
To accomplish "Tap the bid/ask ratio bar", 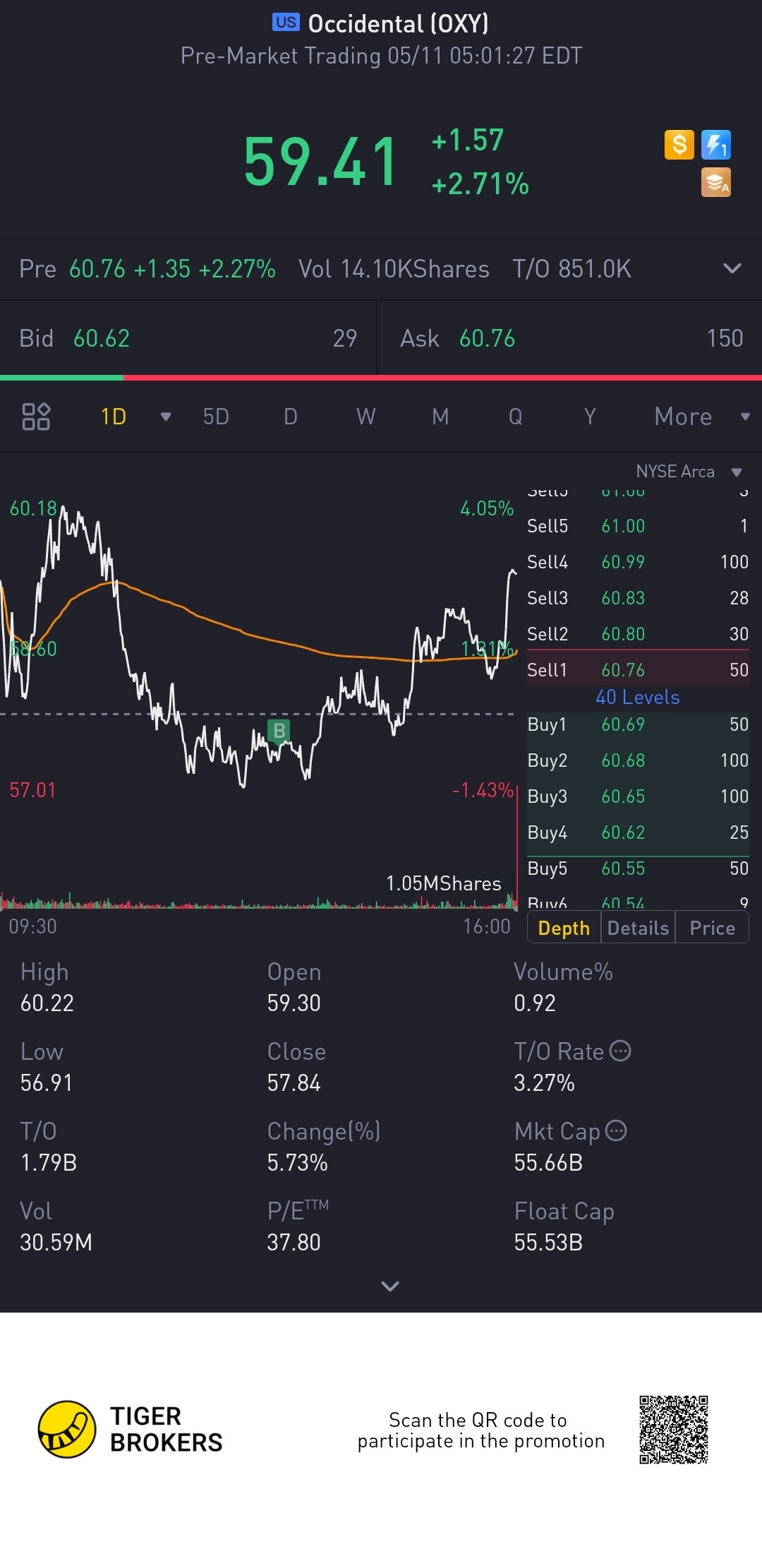I will 381,378.
